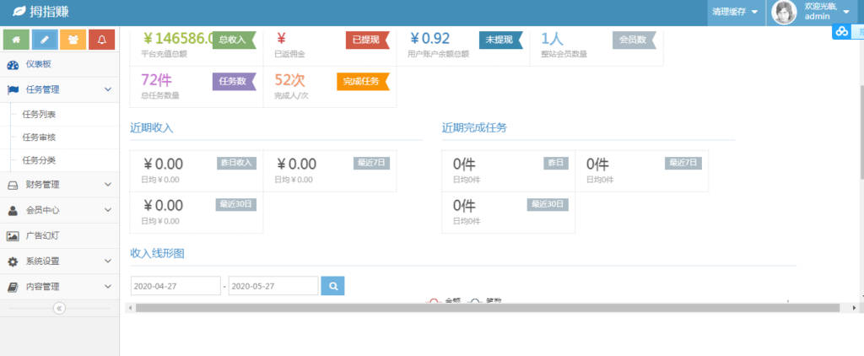Screen dimensions: 864x356
Task: Click the printer icon beside 财务管理
Action: coord(13,185)
